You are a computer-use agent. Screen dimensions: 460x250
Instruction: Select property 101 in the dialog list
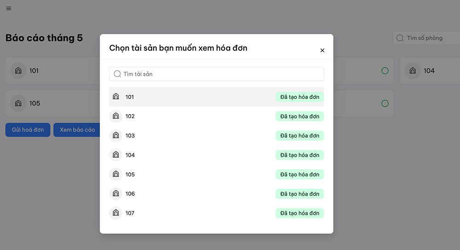[x=217, y=97]
